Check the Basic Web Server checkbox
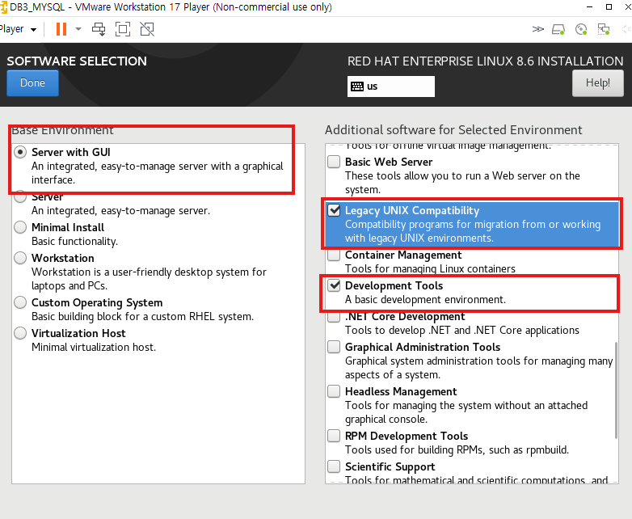The image size is (632, 519). [x=334, y=162]
